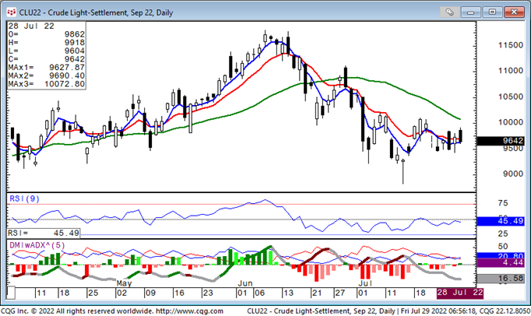
Task: Click the blue 20.80 DMI scale tag
Action: (x=500, y=256)
